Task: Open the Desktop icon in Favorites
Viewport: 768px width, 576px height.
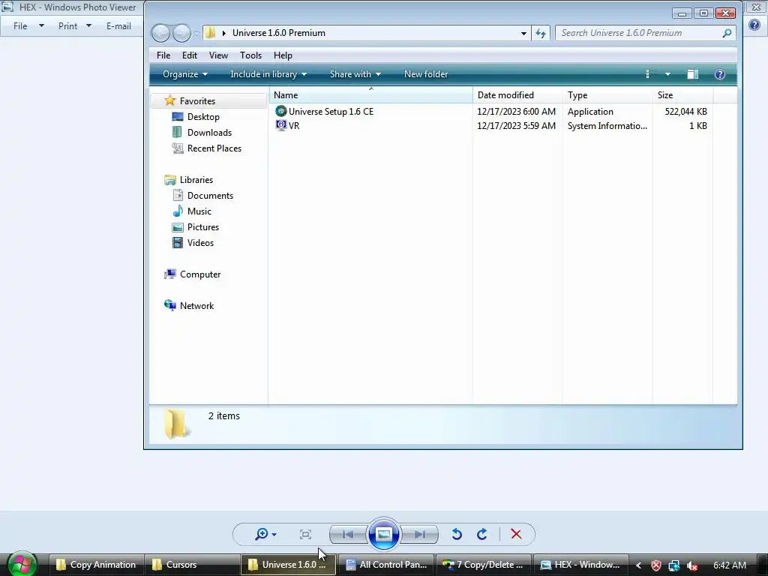Action: point(177,116)
